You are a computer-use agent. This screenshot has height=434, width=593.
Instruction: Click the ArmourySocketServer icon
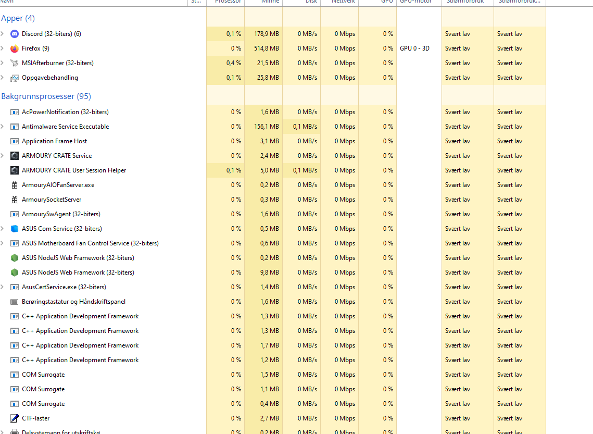pos(15,200)
